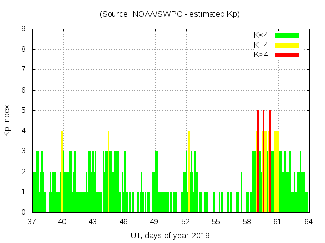Click the green K<4 legend swatch

[x=287, y=35]
